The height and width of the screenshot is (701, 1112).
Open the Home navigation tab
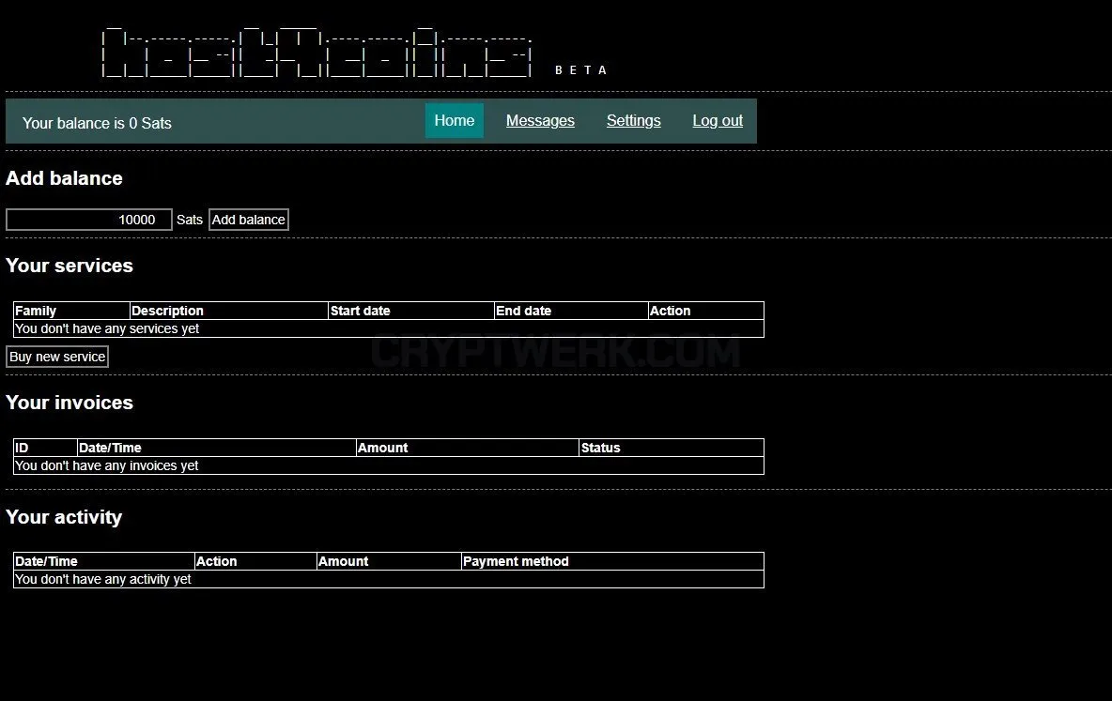click(x=454, y=121)
